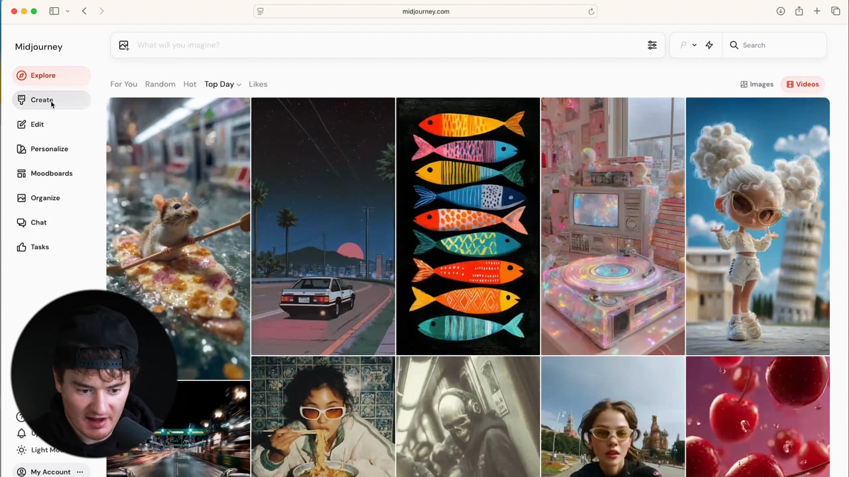Focus the 'What will you imagine?' prompt field
Image resolution: width=849 pixels, height=477 pixels.
388,45
